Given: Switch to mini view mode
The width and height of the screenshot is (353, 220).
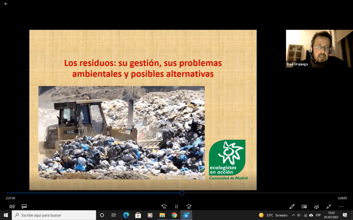Looking at the screenshot, I should (x=304, y=207).
